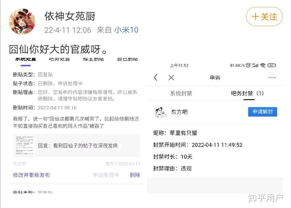Viewport: 291px width, 208px height.
Task: Open the 自己删贴 tab
Action: tap(127, 59)
